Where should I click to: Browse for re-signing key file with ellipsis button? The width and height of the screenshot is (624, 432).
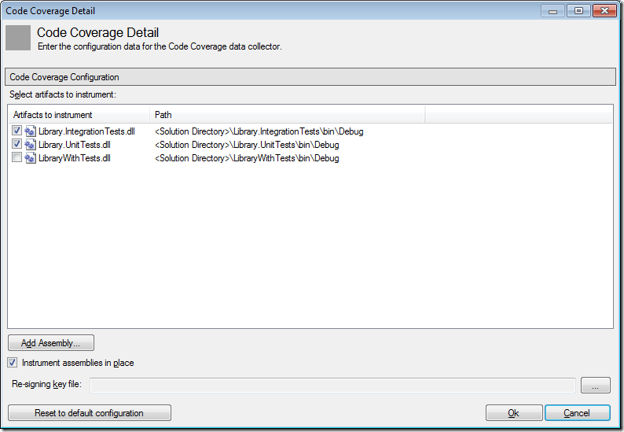[596, 386]
